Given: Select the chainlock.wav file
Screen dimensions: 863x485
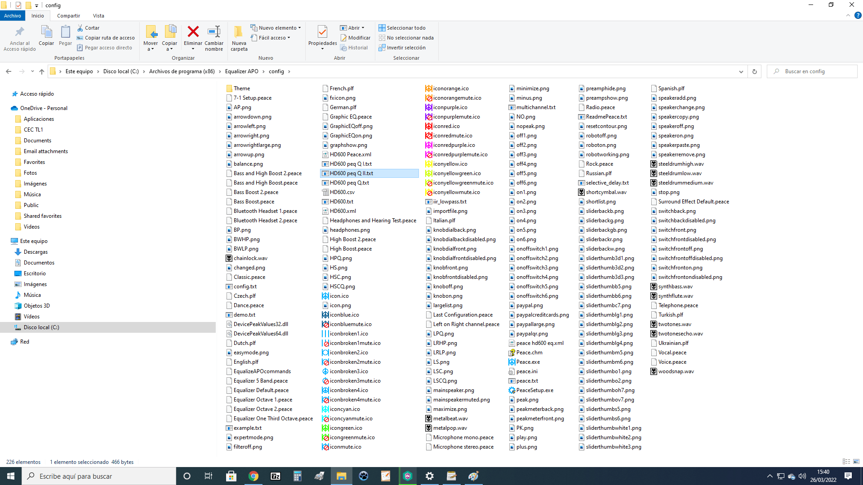Looking at the screenshot, I should (x=246, y=258).
